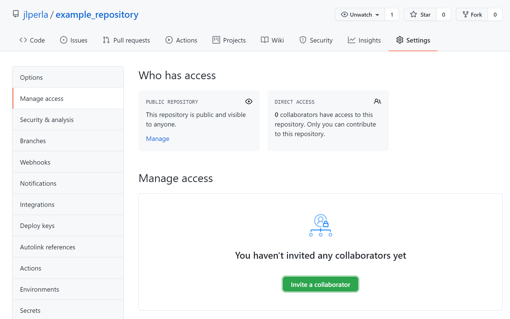The height and width of the screenshot is (319, 510).
Task: Go to jlperla user profile link
Action: coord(36,14)
